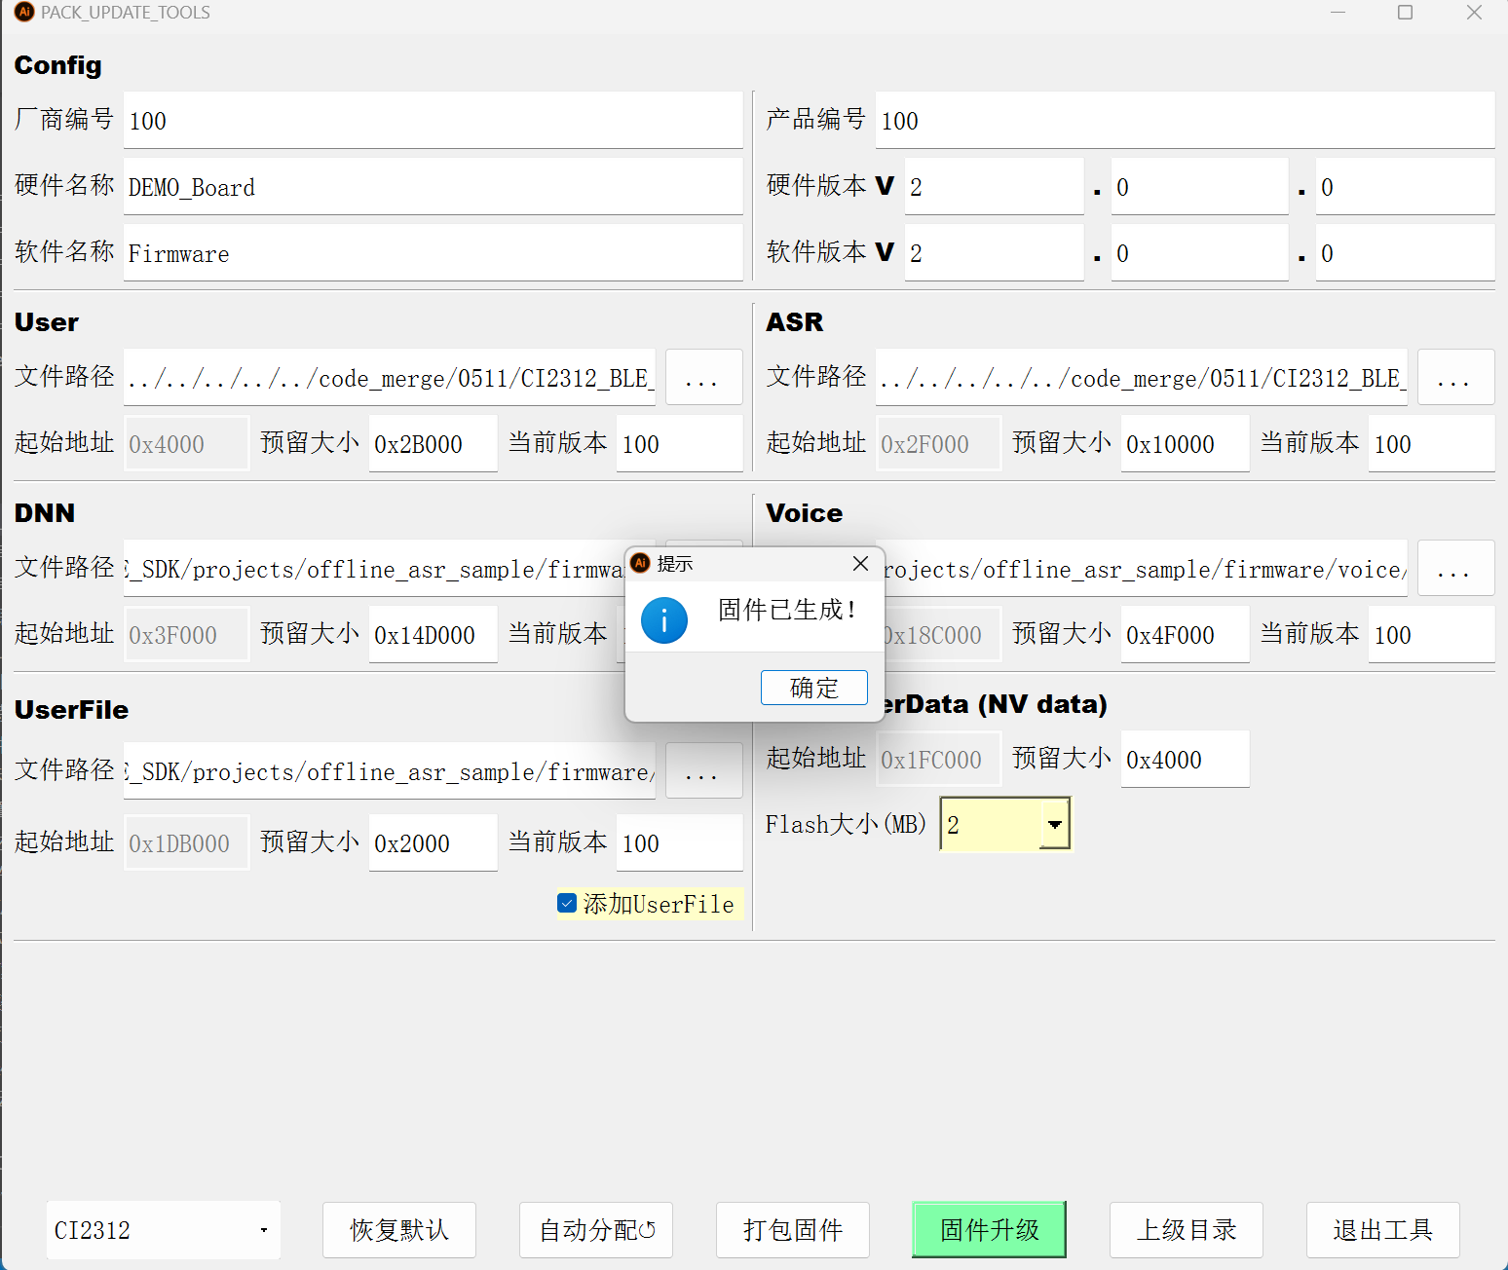1508x1270 pixels.
Task: Click the 软件版本 major version field
Action: (x=994, y=252)
